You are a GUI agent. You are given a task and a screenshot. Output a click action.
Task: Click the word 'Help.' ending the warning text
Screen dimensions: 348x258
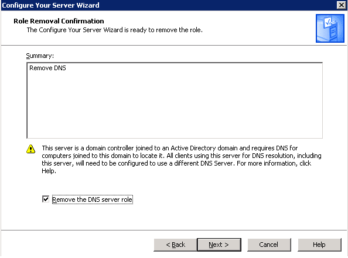pos(49,171)
